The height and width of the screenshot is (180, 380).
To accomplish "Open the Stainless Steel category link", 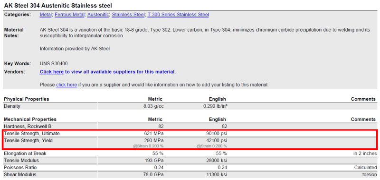I will (128, 15).
